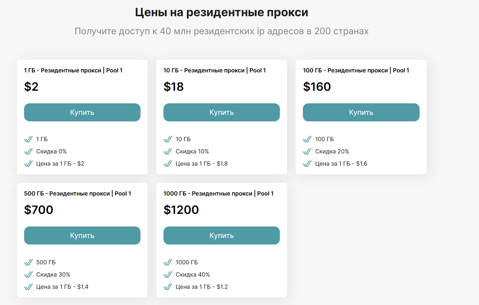This screenshot has height=305, width=479.
Task: Click the checkmark icon next to '10 ГБ'
Action: [x=168, y=139]
